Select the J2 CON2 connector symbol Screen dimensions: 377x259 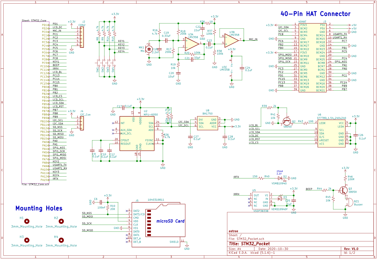[x=81, y=37]
